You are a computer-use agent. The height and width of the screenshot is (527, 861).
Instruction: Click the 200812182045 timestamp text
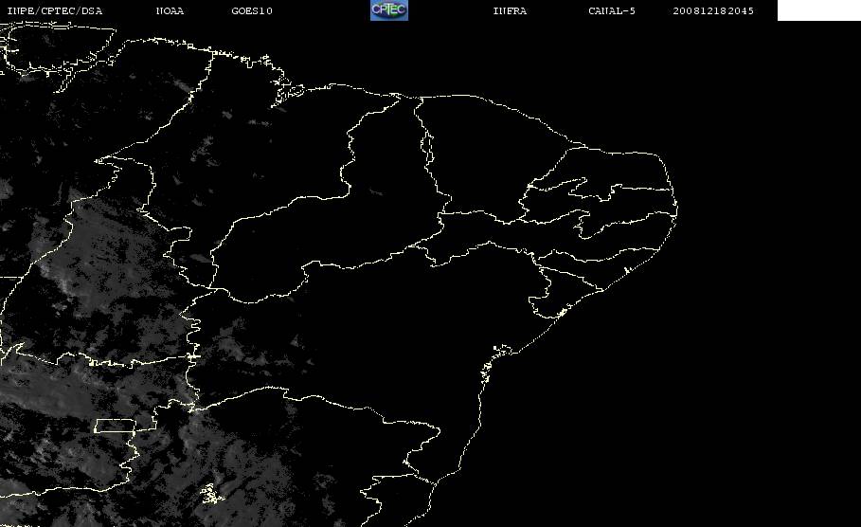click(x=713, y=11)
